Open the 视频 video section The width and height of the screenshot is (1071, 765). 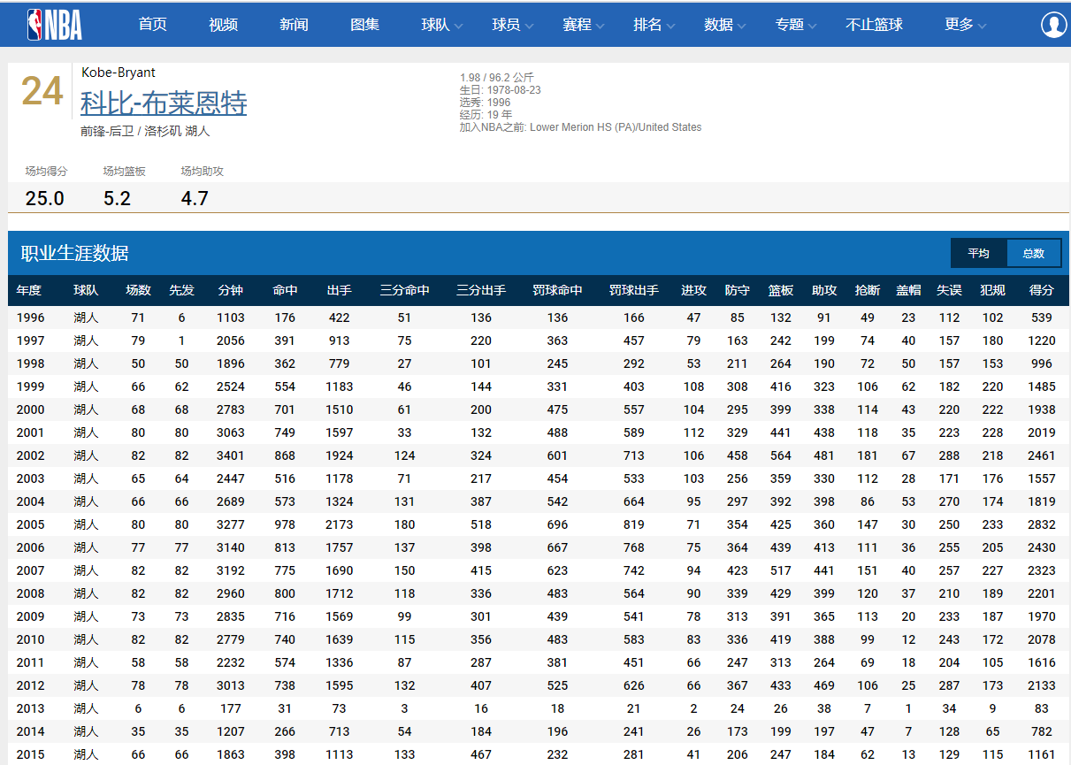point(223,25)
